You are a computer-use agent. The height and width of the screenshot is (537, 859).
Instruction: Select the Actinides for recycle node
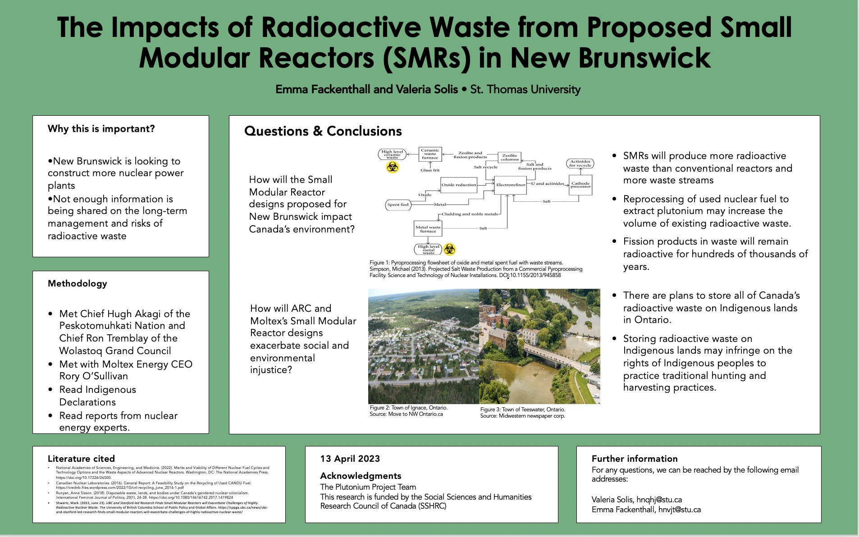click(580, 164)
